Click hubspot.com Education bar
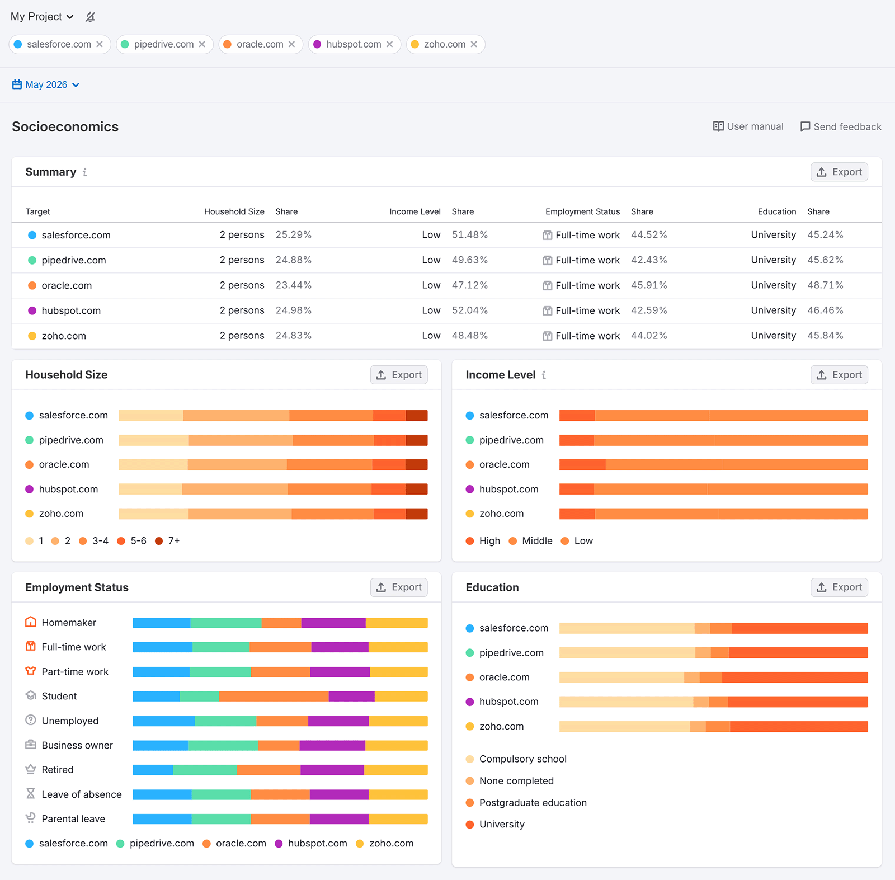The height and width of the screenshot is (880, 895). tap(714, 702)
